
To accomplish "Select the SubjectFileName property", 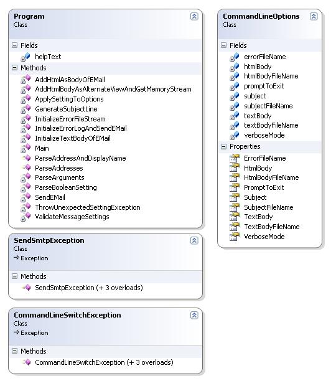I will 269,207.
